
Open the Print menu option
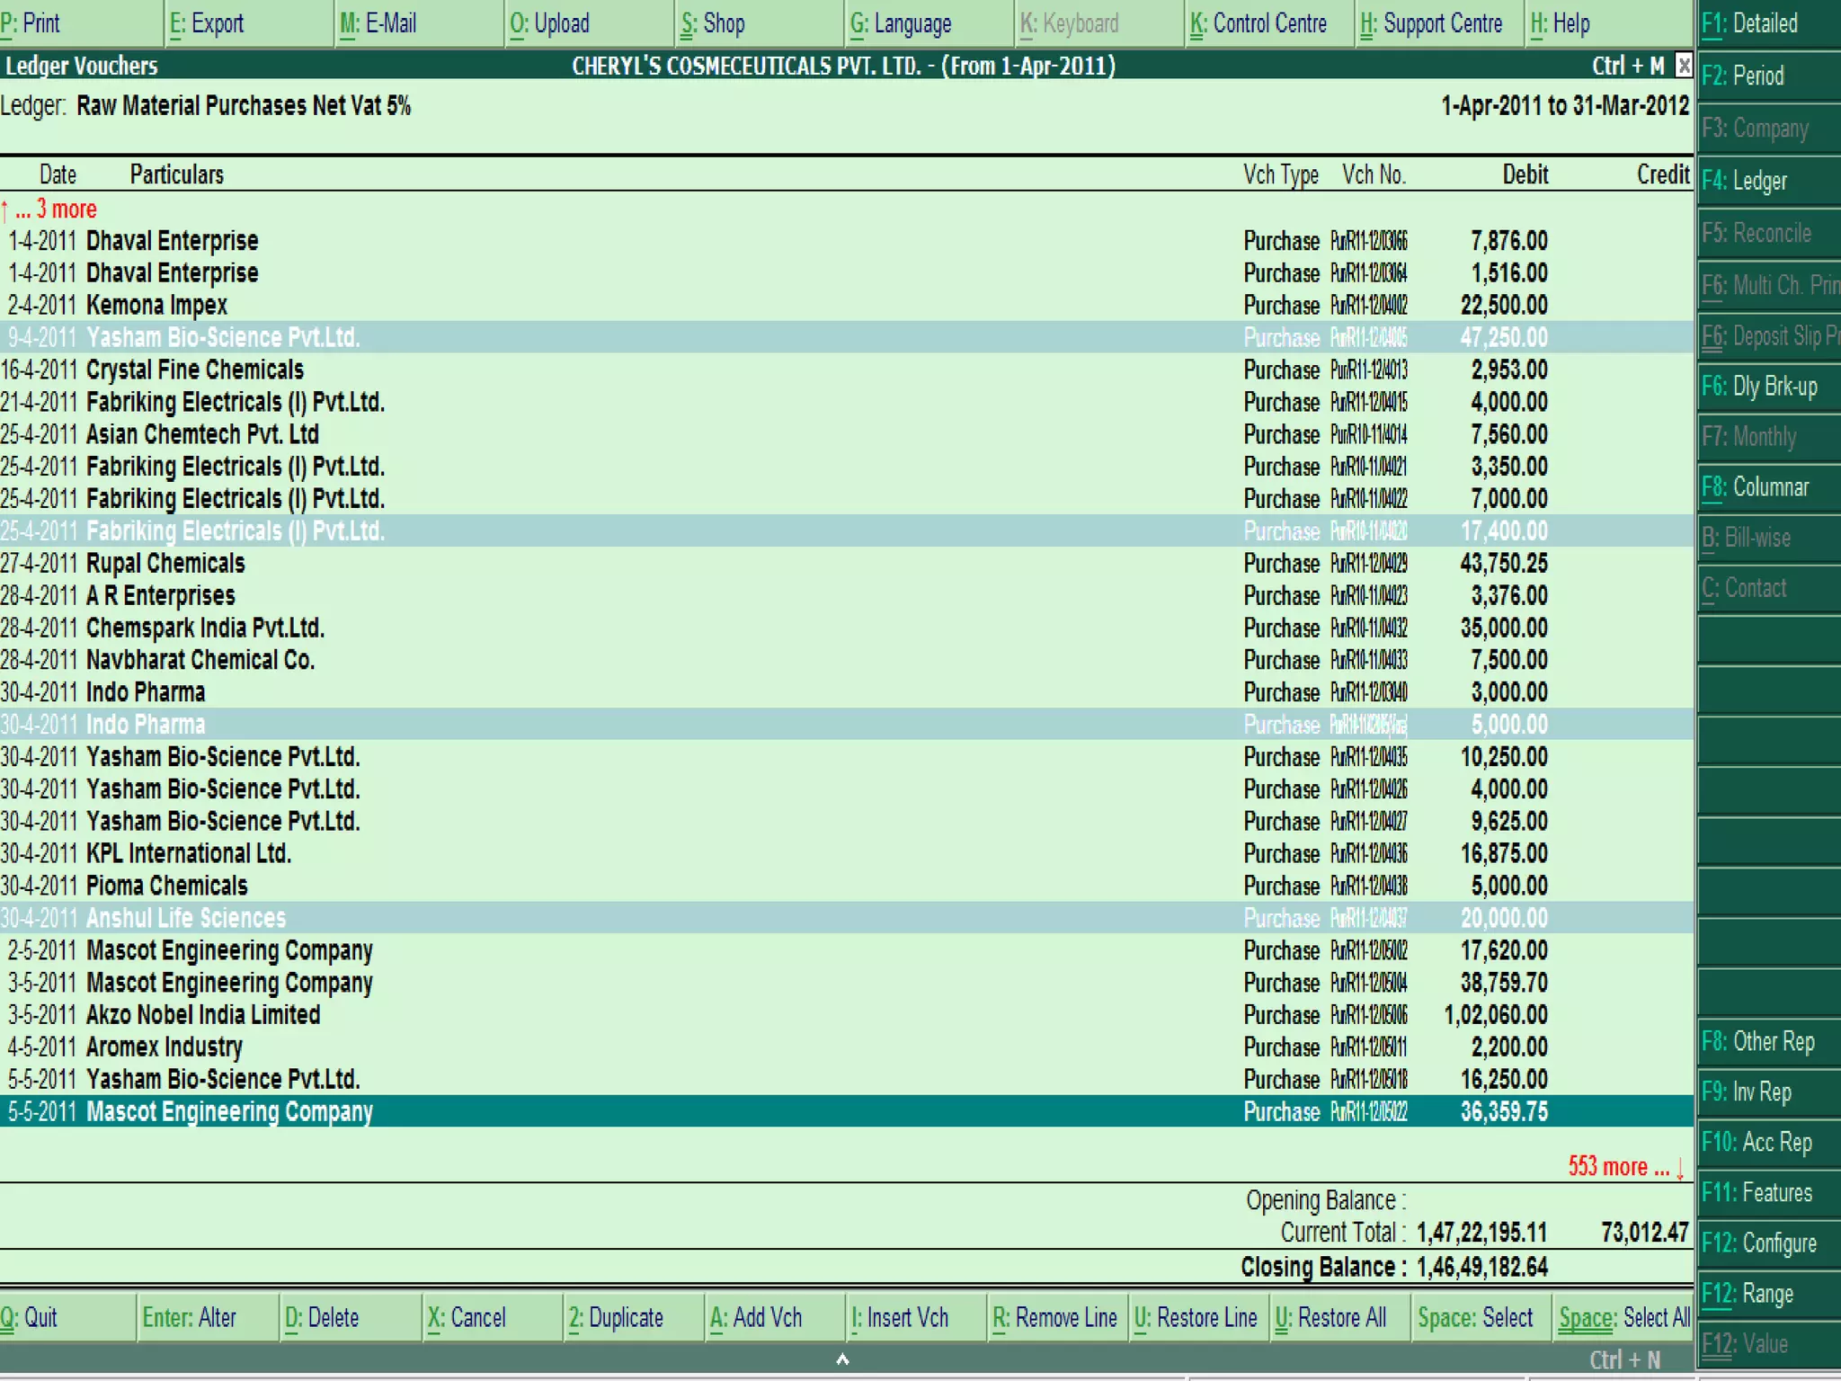31,23
